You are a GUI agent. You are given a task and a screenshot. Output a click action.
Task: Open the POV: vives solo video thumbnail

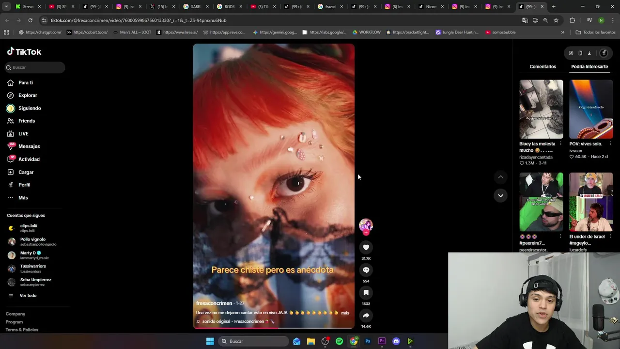click(x=591, y=109)
